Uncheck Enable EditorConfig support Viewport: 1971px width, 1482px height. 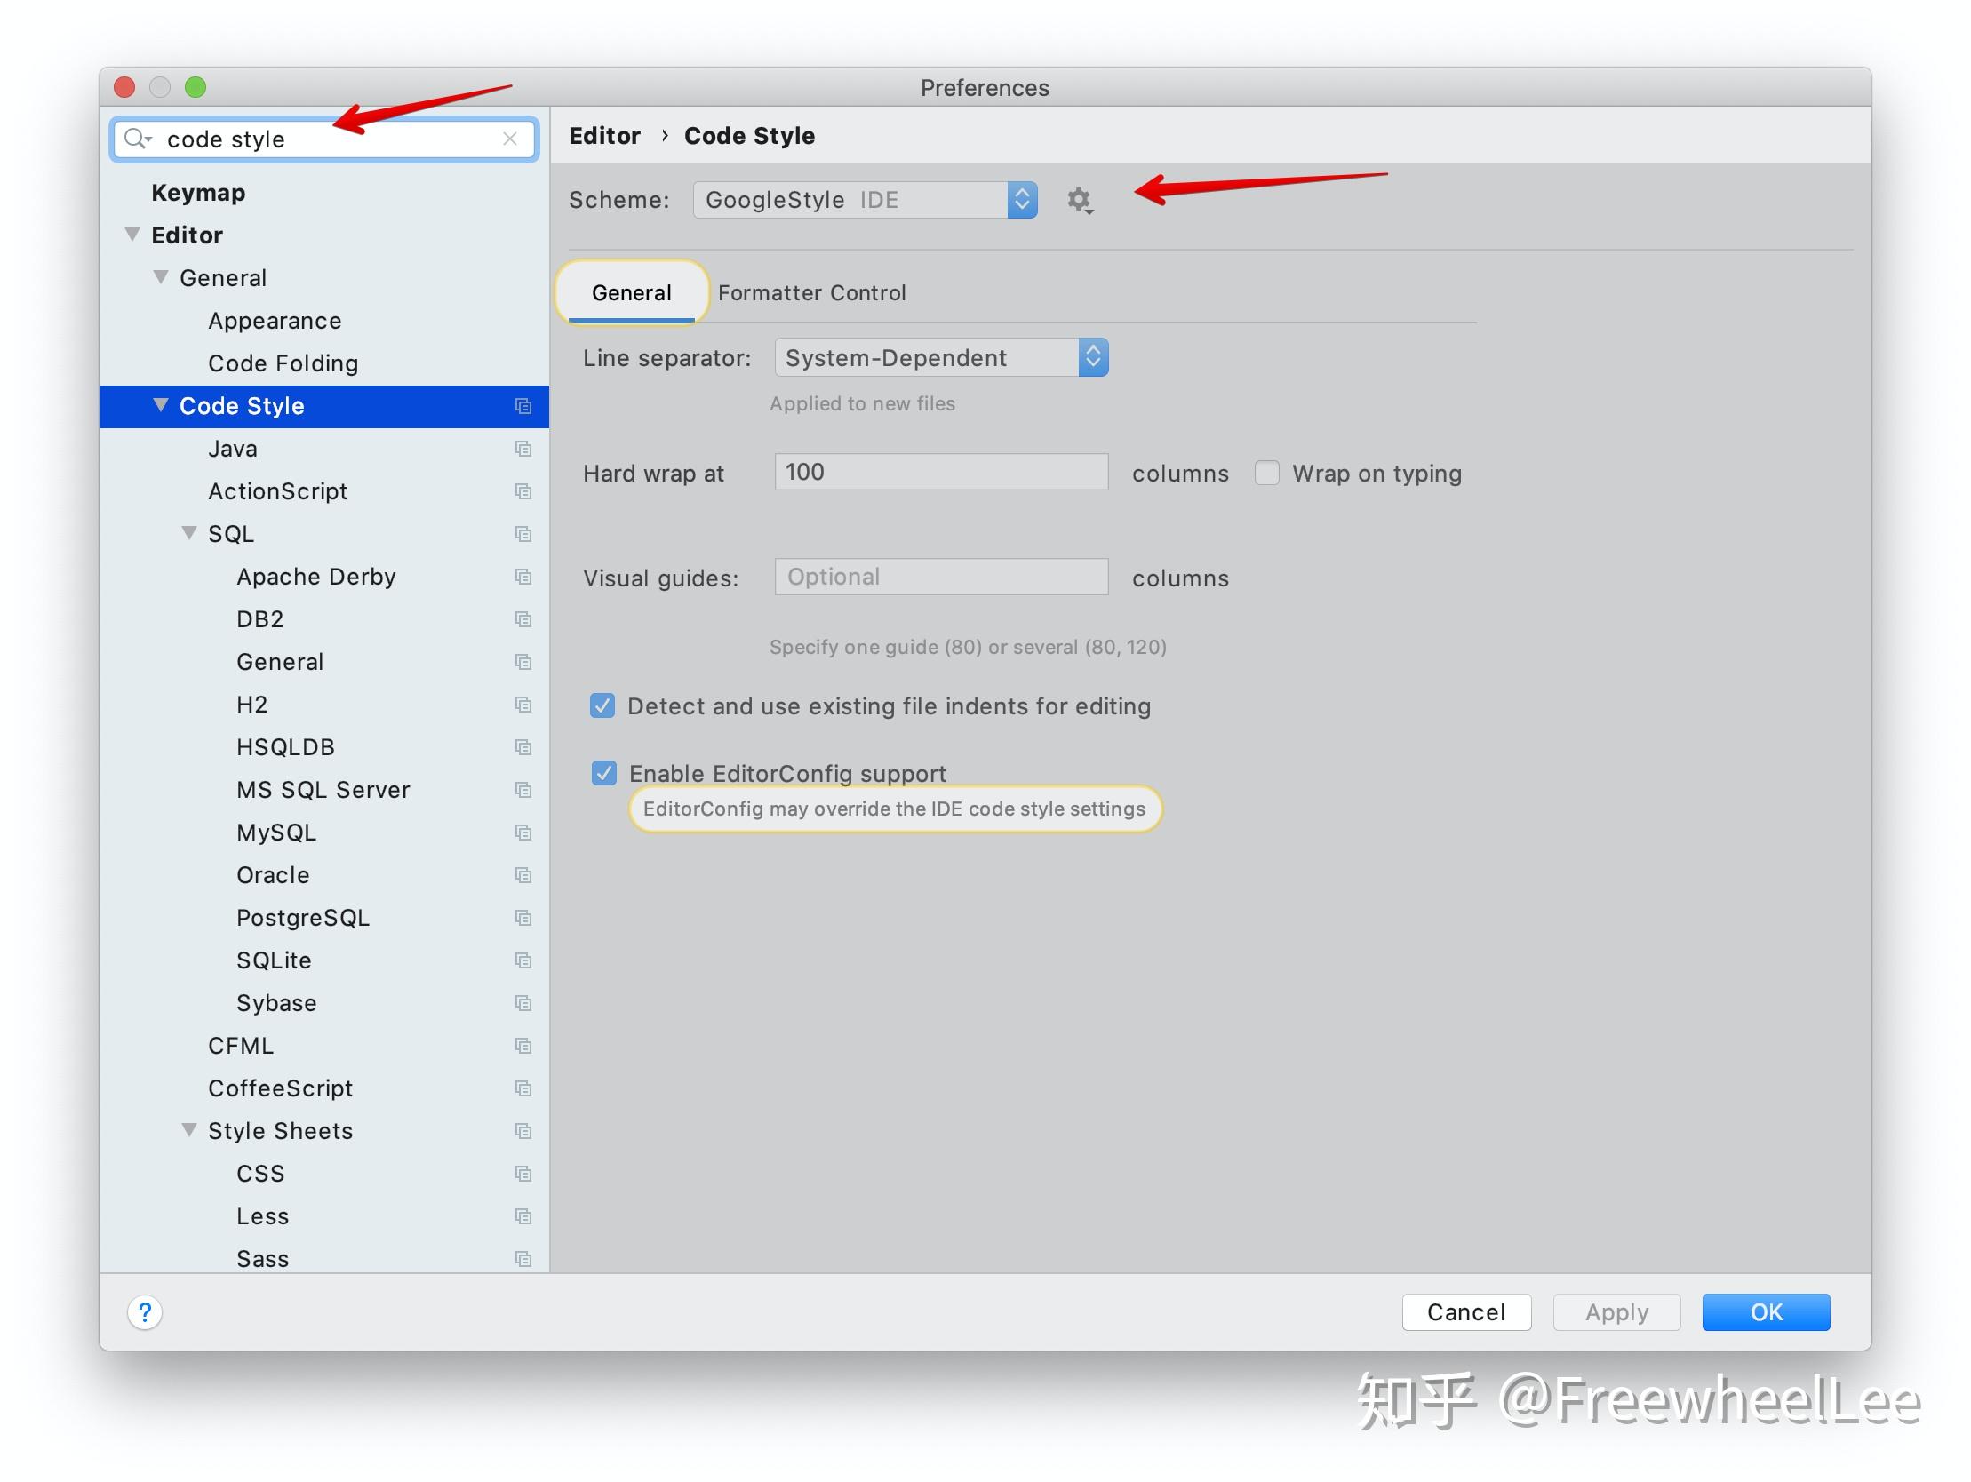coord(604,773)
